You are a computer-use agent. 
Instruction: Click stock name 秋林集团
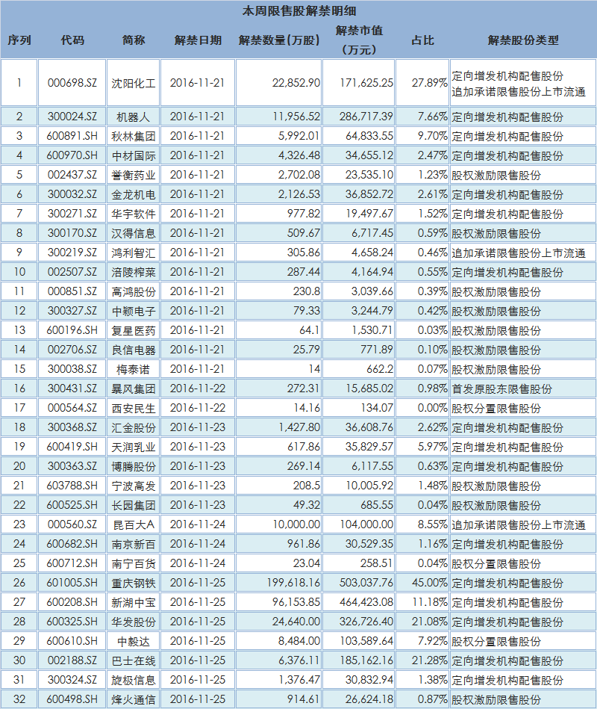pyautogui.click(x=134, y=136)
